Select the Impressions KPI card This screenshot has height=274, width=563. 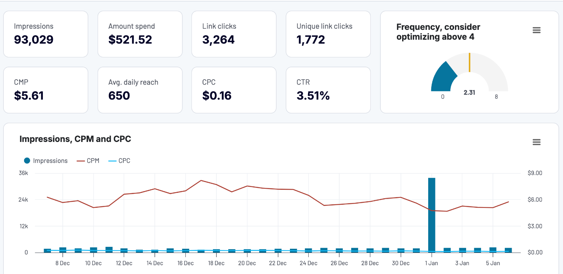[46, 34]
